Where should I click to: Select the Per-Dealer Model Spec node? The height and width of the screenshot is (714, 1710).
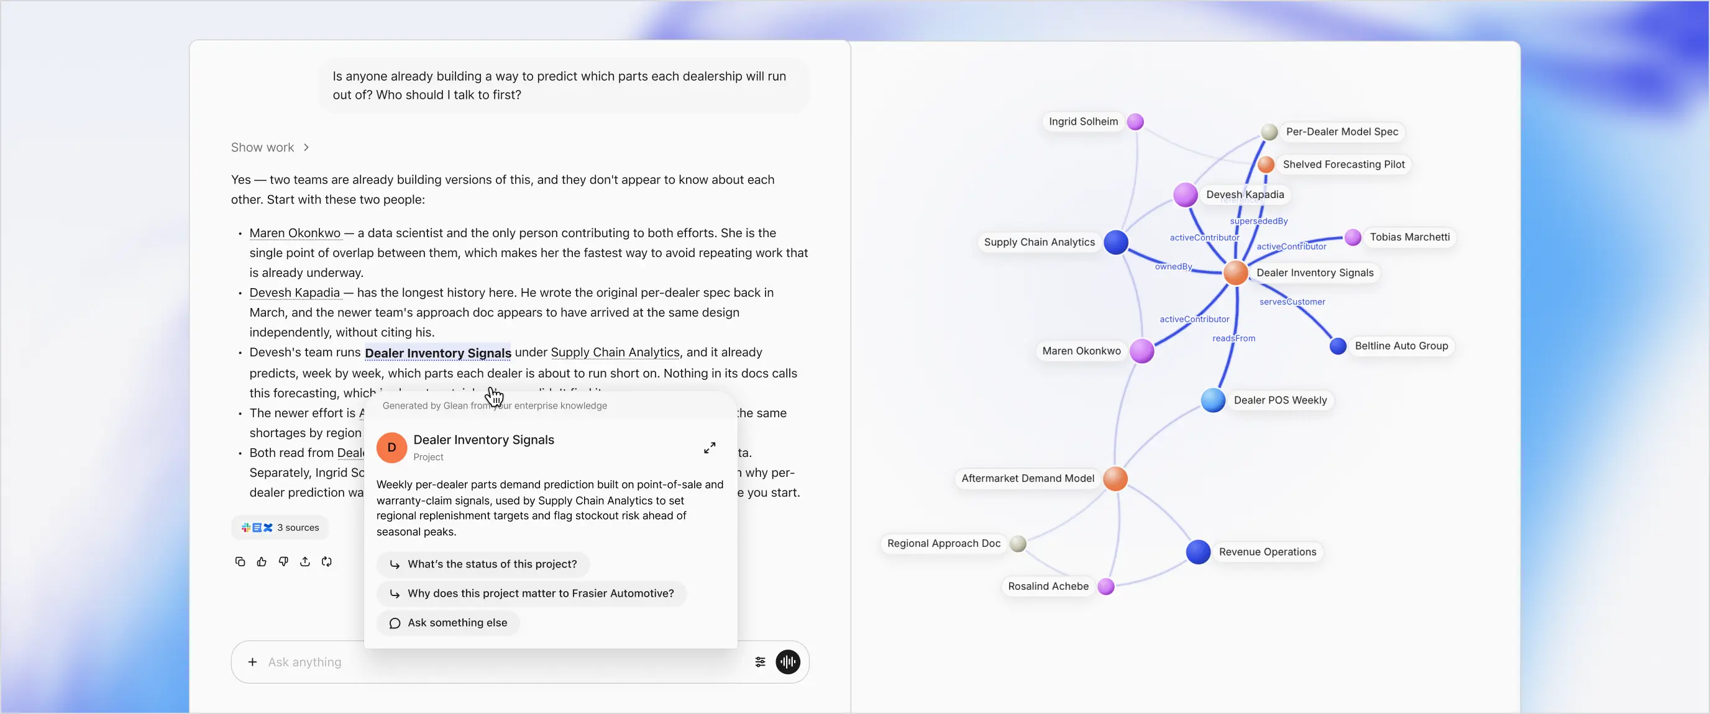pyautogui.click(x=1269, y=132)
